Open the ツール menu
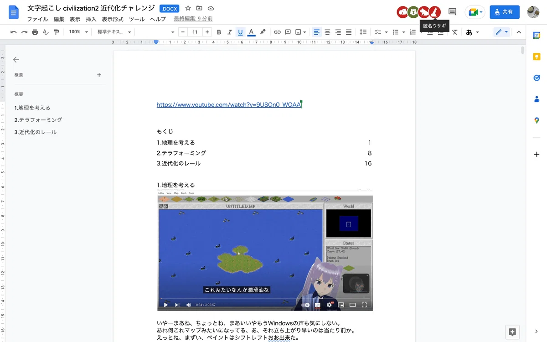This screenshot has width=547, height=342. coord(137,19)
